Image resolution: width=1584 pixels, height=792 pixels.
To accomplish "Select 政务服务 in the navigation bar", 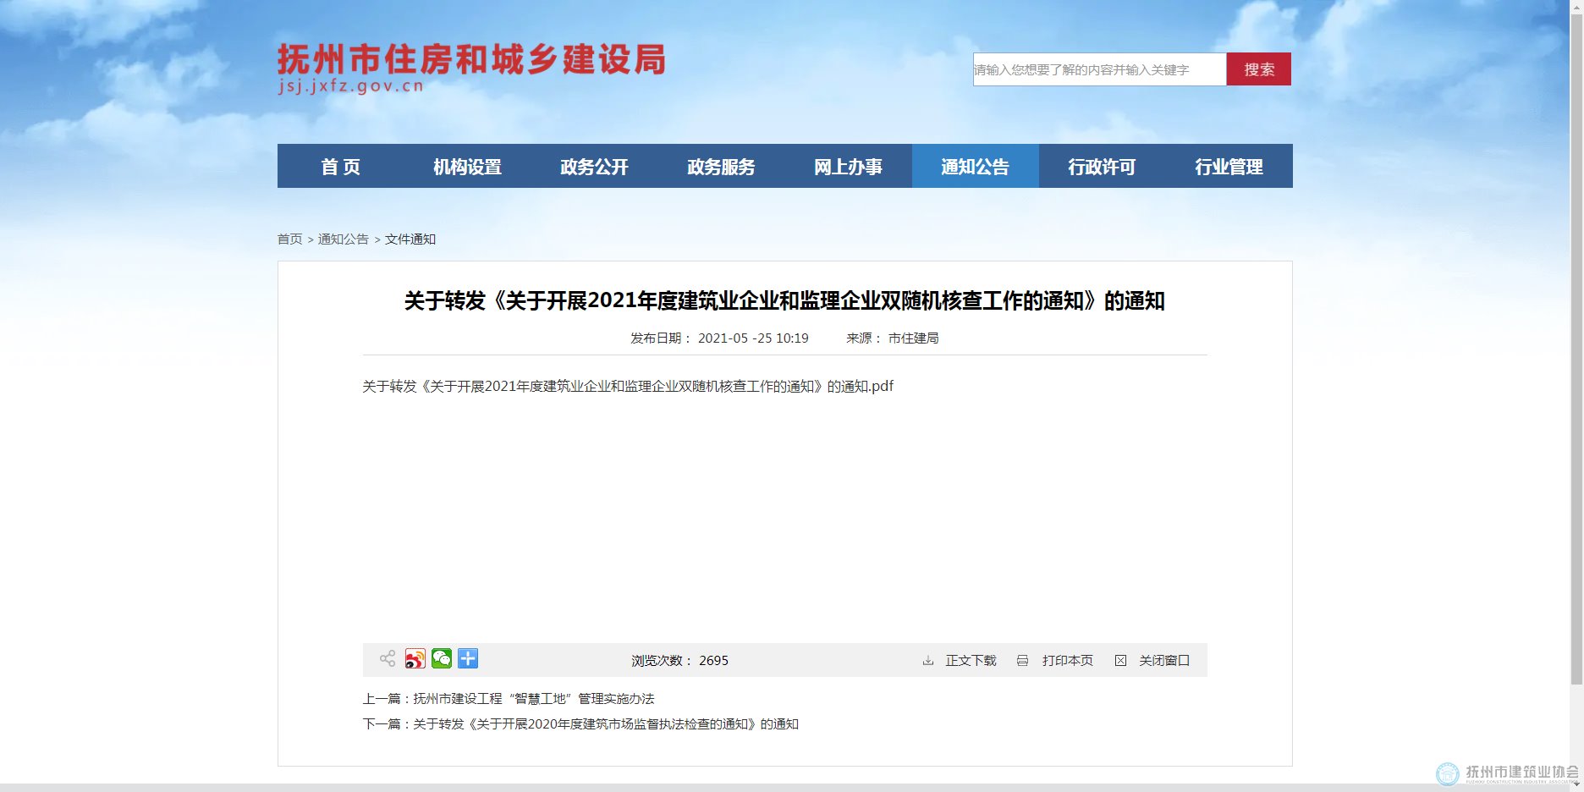I will [x=721, y=167].
